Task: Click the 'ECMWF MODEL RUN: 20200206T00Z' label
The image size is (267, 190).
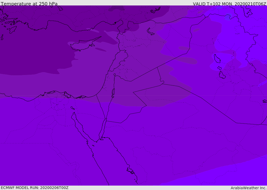Action: pos(35,188)
